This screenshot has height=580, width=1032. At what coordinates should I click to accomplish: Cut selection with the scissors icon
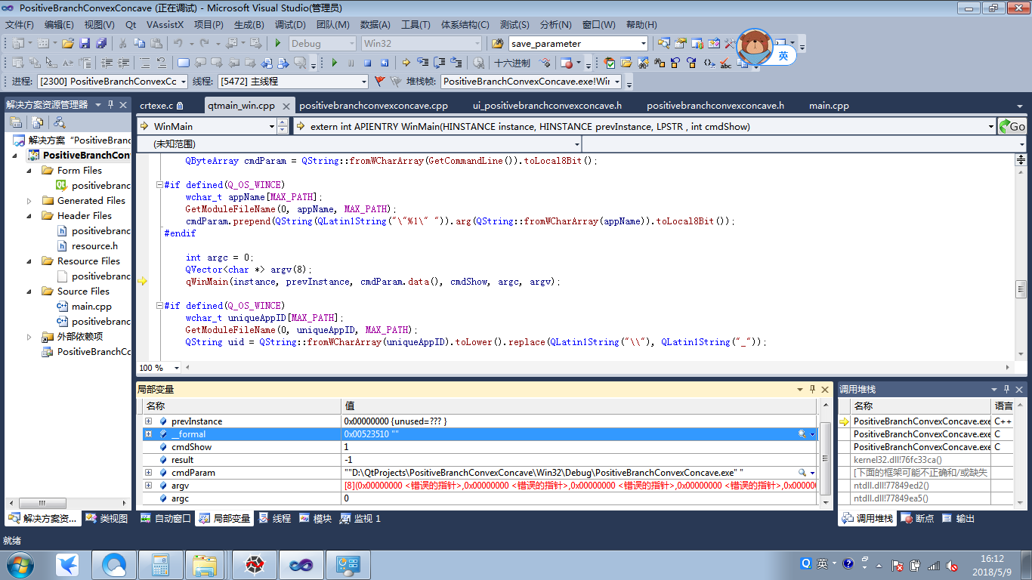pyautogui.click(x=122, y=43)
